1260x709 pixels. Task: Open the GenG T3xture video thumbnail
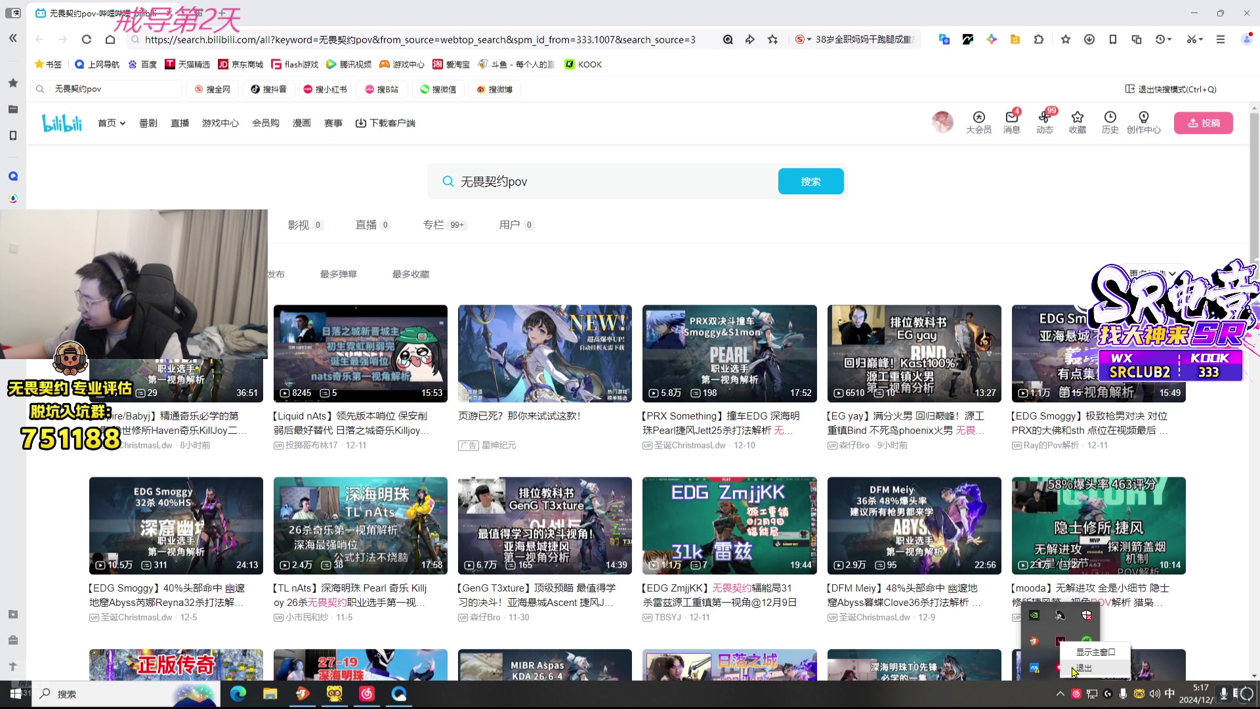(545, 525)
